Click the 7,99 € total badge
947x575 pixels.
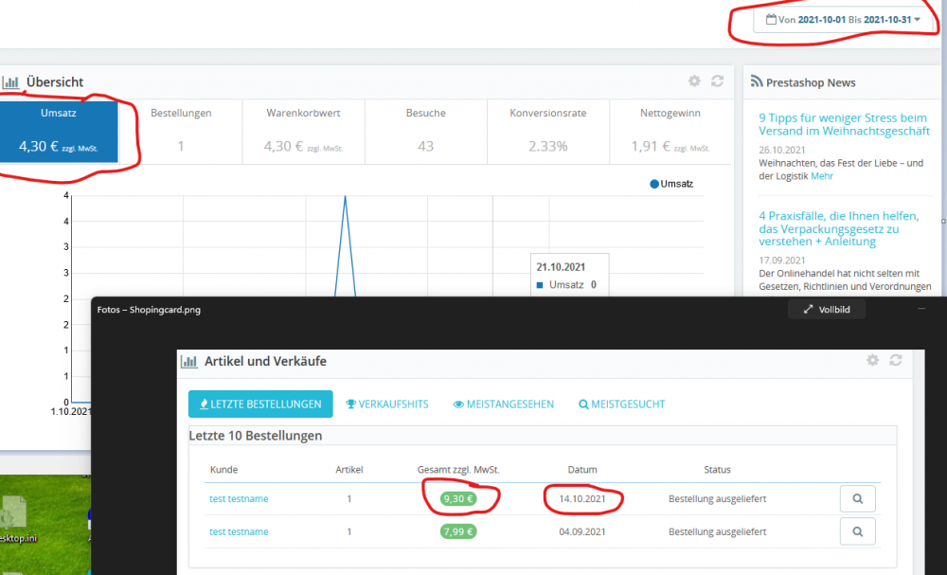point(458,531)
